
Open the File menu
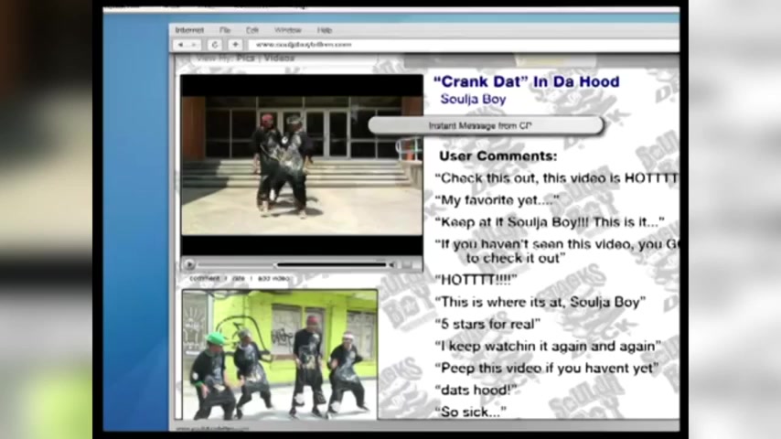coord(225,30)
